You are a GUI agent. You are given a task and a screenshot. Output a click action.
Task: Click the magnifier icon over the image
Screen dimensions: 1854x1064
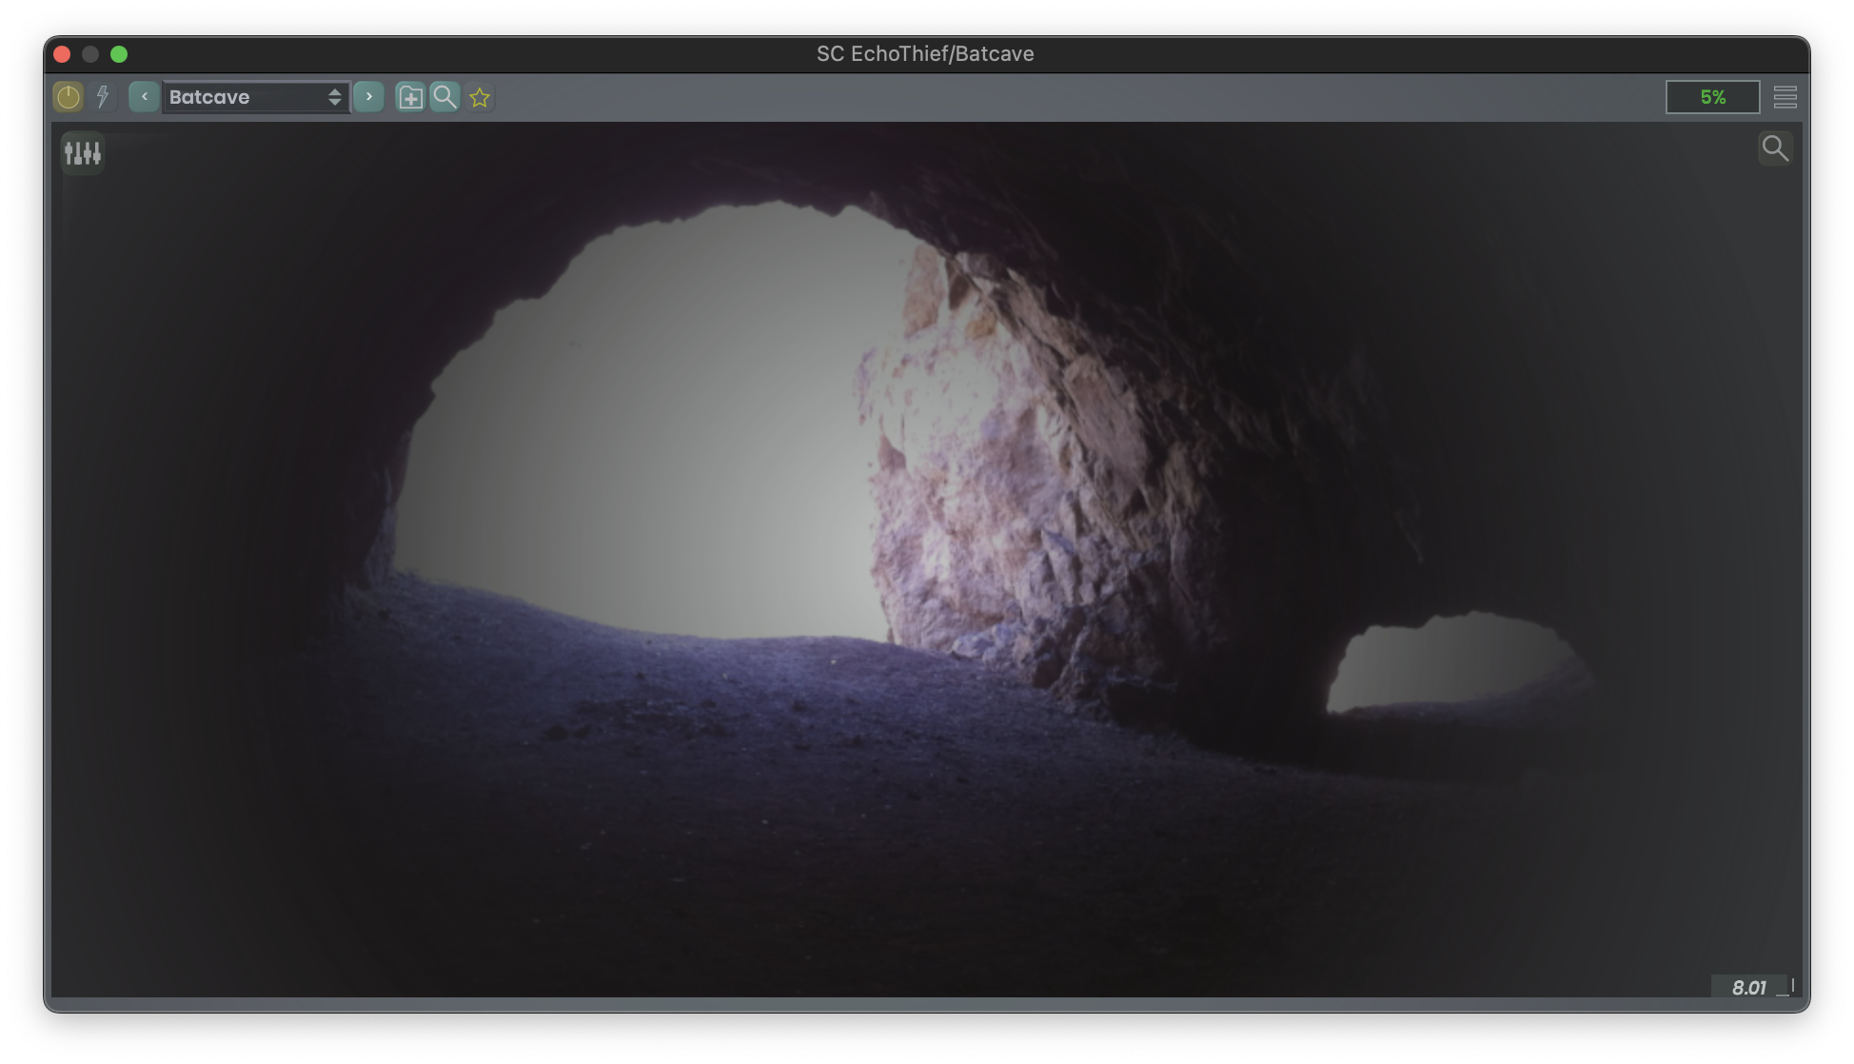(1774, 148)
